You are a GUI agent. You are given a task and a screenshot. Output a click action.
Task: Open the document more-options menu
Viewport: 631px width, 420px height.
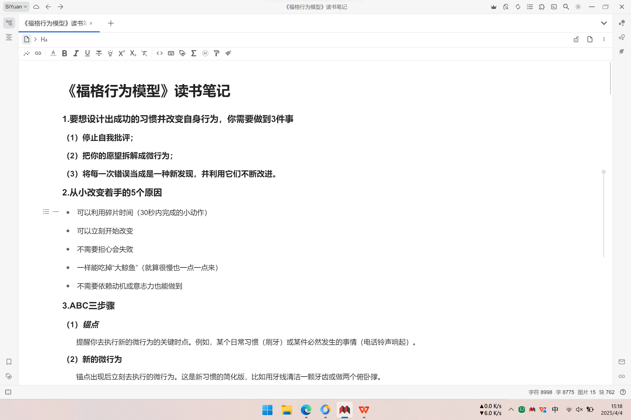click(x=604, y=39)
